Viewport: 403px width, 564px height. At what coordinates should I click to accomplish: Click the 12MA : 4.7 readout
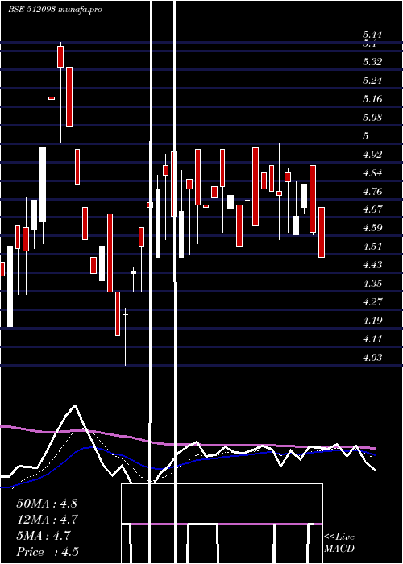coord(47,520)
